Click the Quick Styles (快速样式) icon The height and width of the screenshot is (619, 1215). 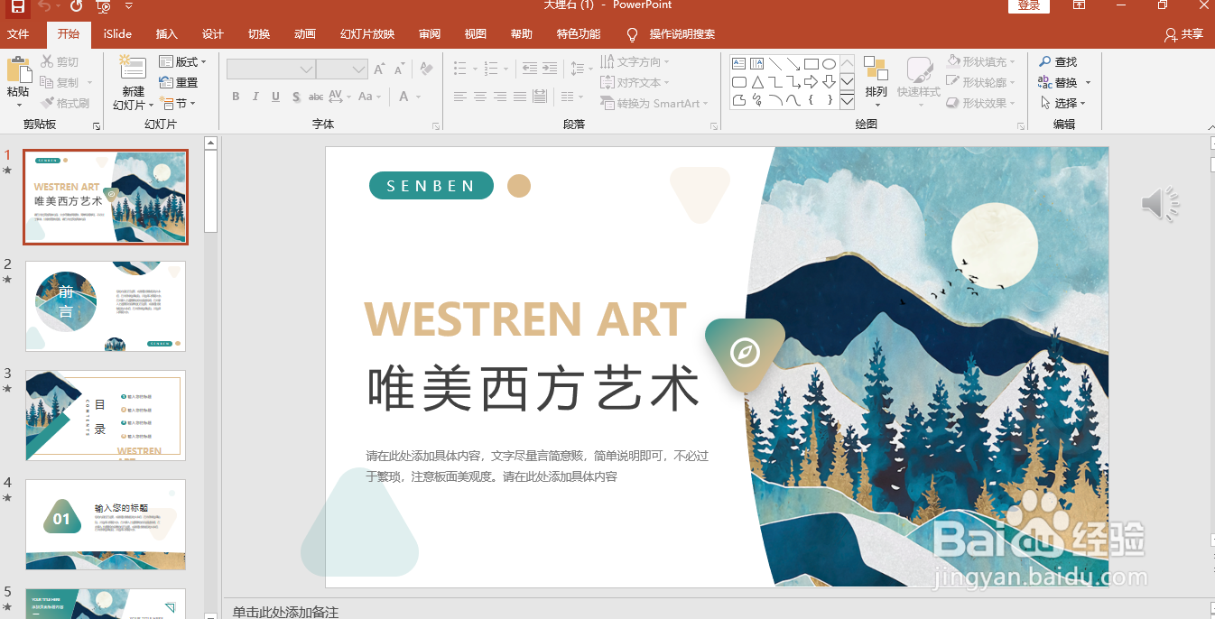click(919, 70)
